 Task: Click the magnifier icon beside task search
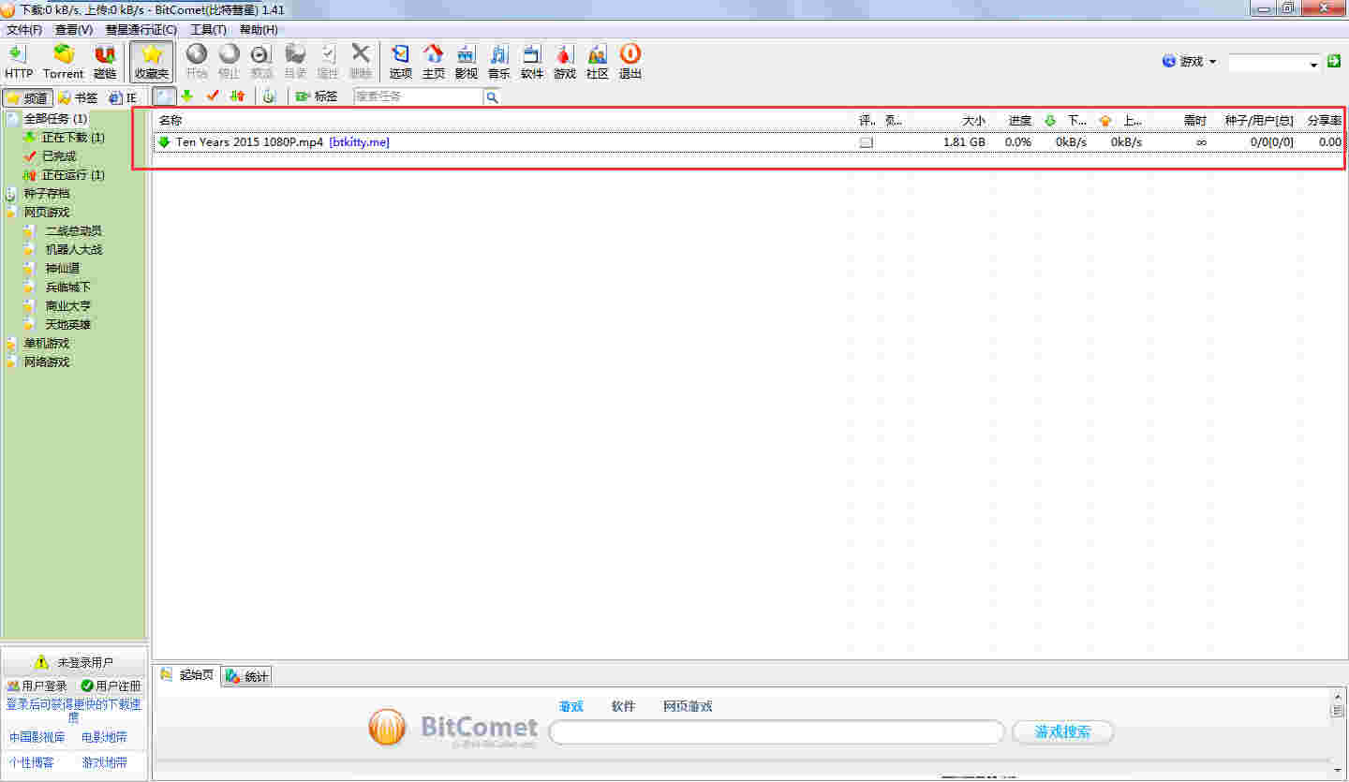pyautogui.click(x=492, y=96)
